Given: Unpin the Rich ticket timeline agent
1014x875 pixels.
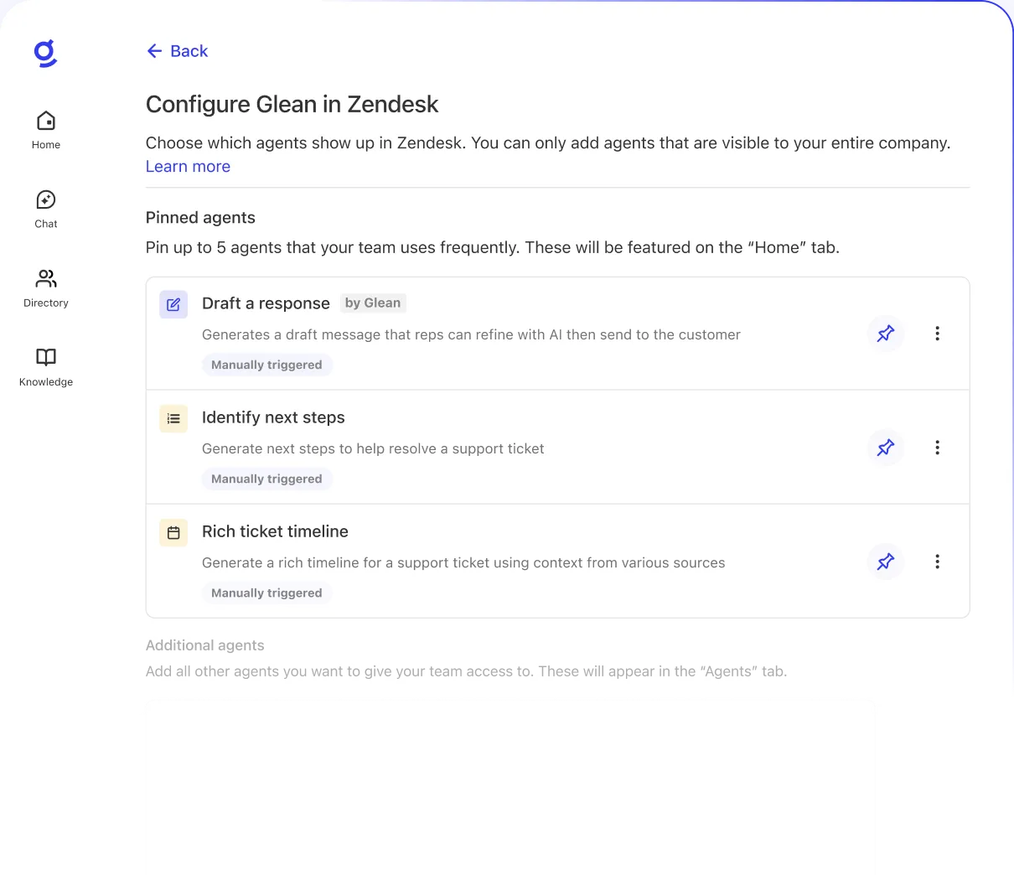Looking at the screenshot, I should click(x=885, y=562).
